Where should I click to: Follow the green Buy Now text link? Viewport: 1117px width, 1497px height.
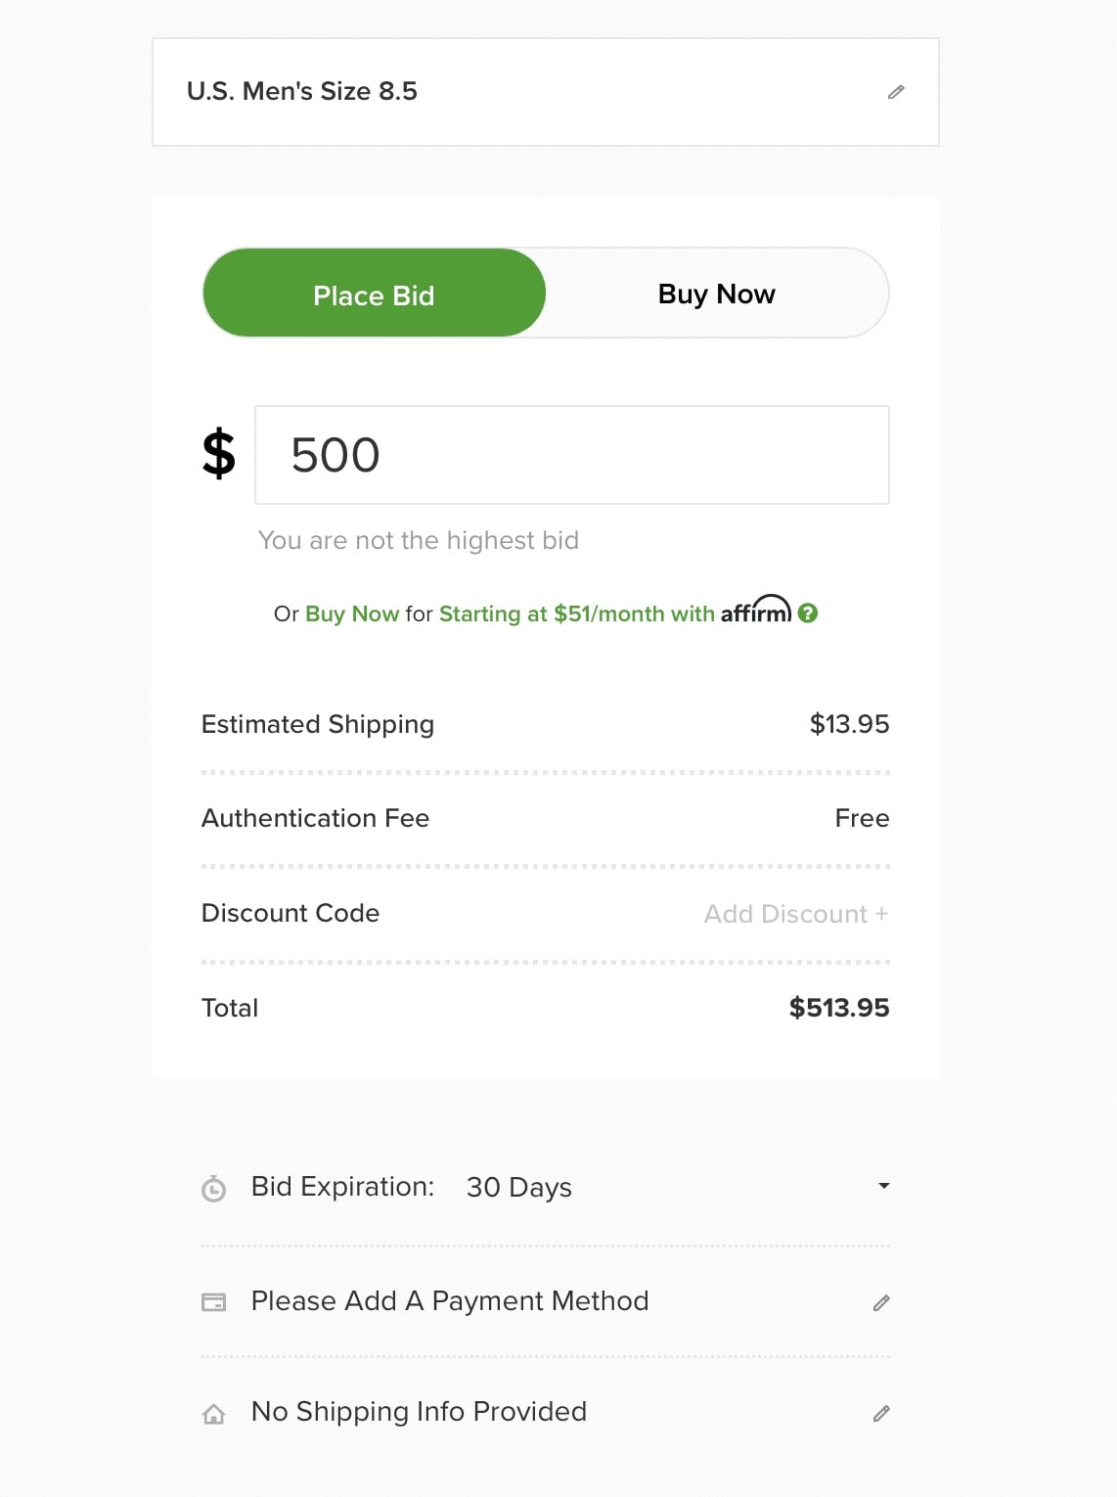click(352, 614)
